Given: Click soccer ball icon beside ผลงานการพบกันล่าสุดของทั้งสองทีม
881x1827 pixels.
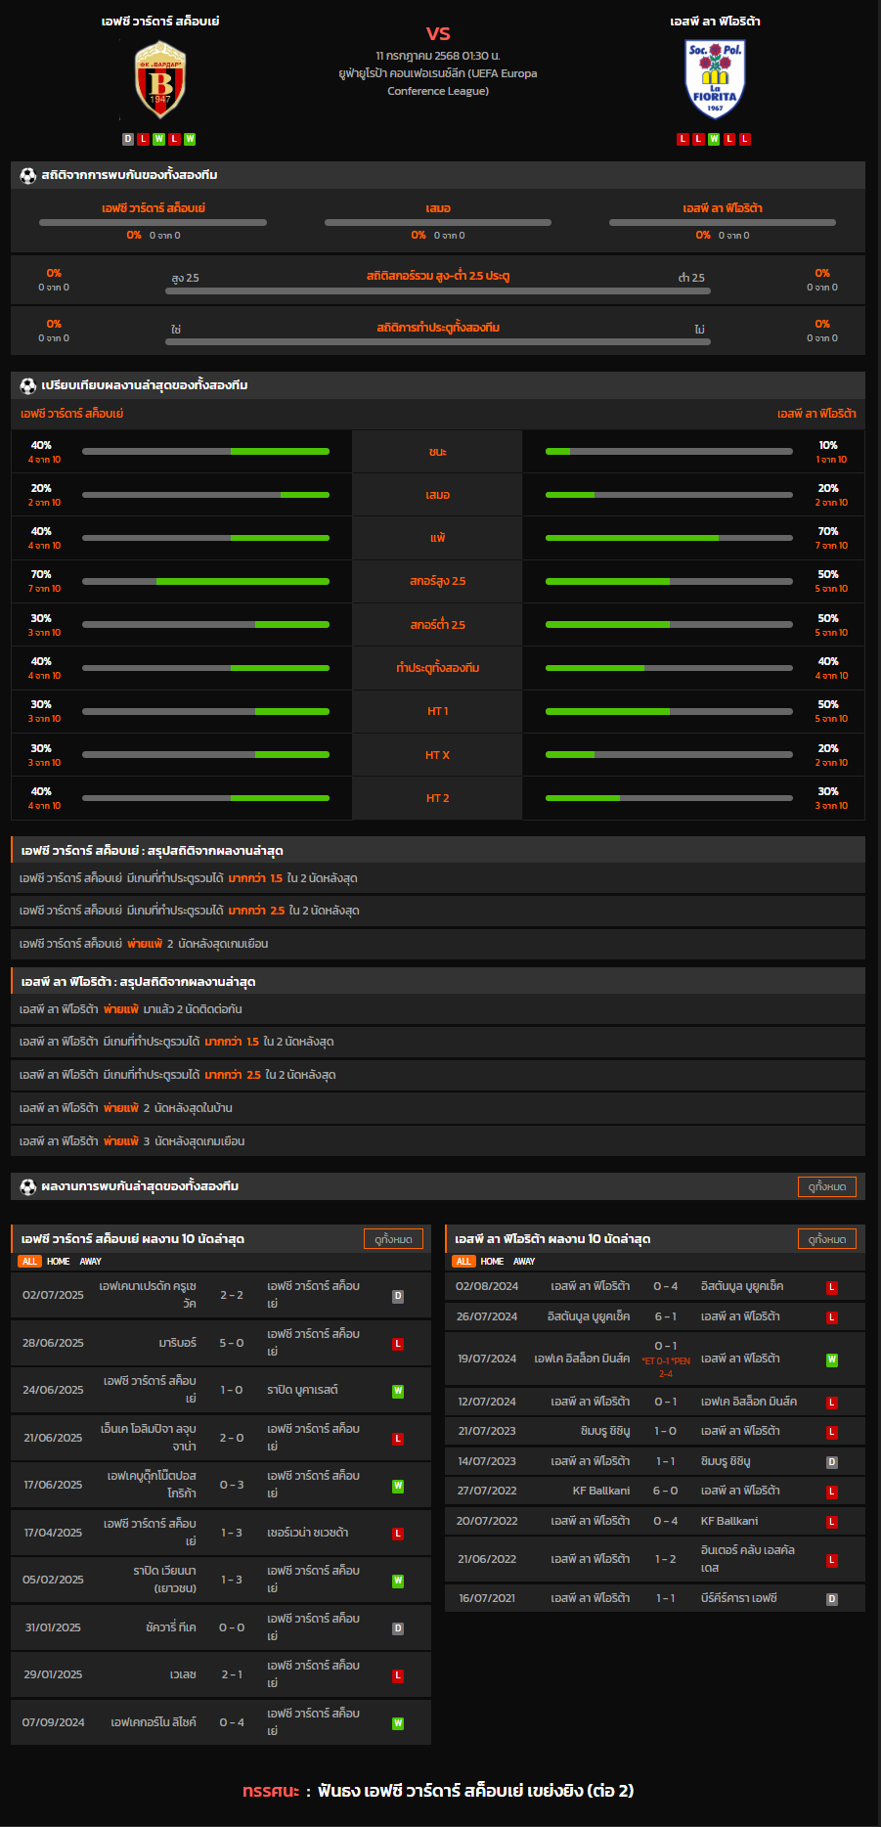Looking at the screenshot, I should pyautogui.click(x=28, y=1186).
